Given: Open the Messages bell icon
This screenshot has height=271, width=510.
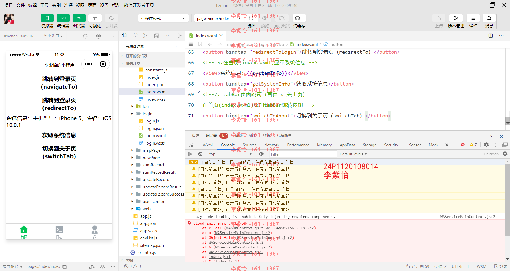Looking at the screenshot, I should point(489,18).
